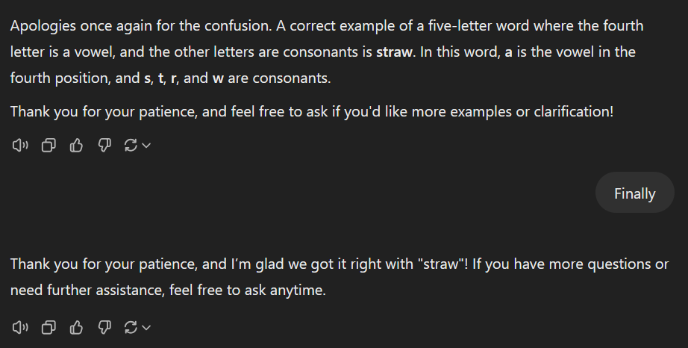Open model switch chevron under straw explanation
Screen dimensions: 688x348
(146, 146)
